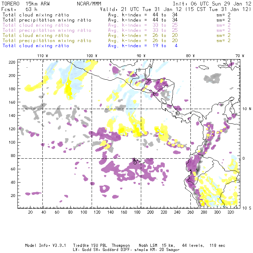The width and height of the screenshot is (253, 253).
Task: Click the purple 'Total cloud mixing ratio' legend label
Action: tap(36, 25)
